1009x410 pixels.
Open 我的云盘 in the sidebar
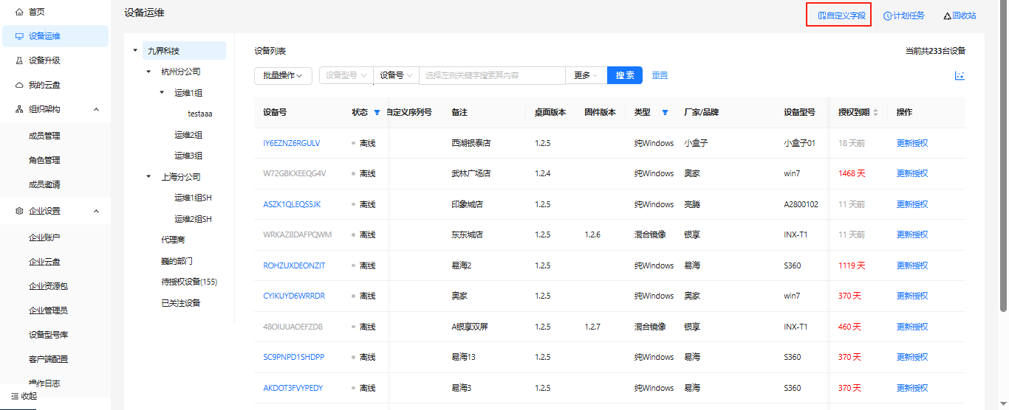(x=55, y=85)
